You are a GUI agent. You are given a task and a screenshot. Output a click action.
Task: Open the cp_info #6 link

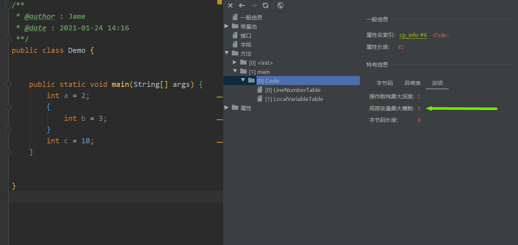click(x=413, y=35)
